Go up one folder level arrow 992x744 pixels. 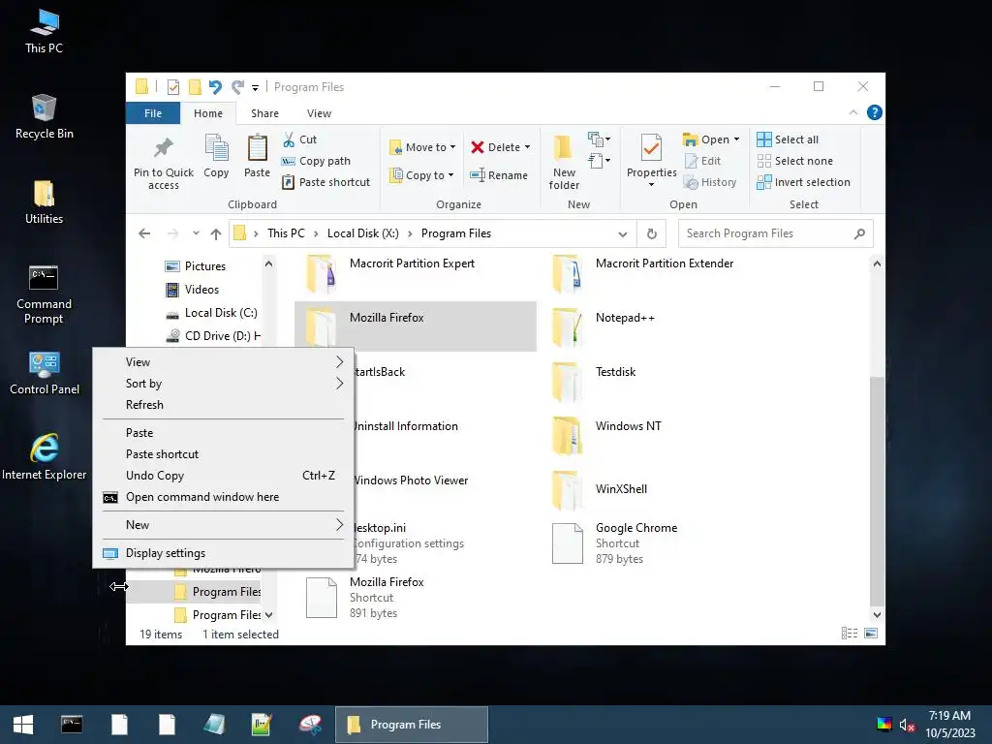216,234
